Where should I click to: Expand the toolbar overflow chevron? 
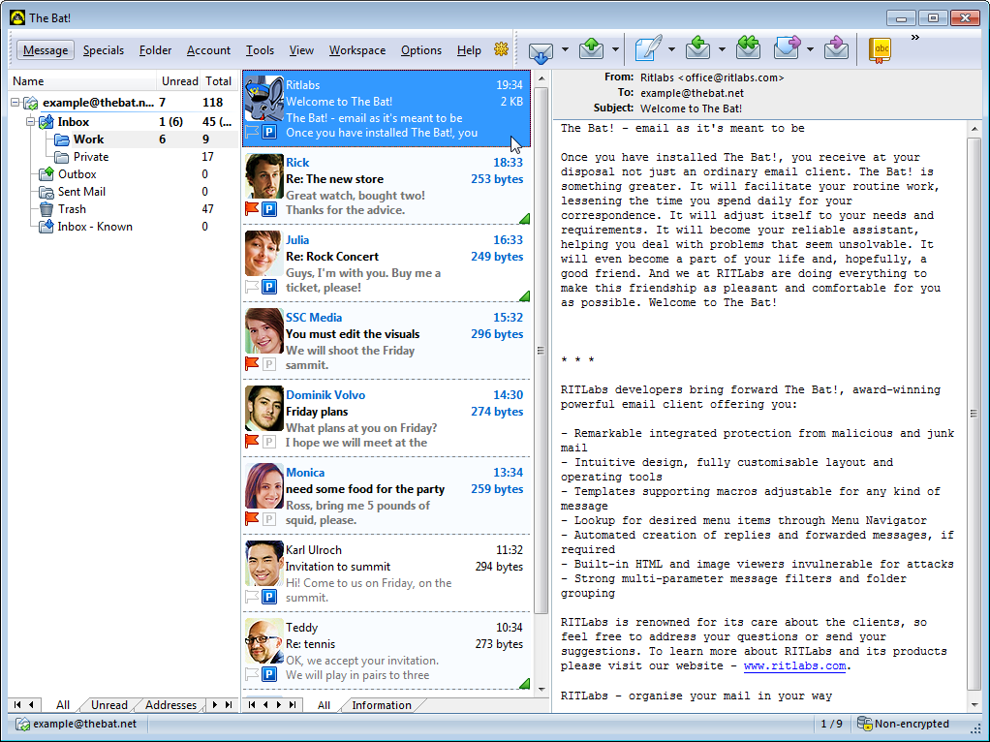click(914, 38)
